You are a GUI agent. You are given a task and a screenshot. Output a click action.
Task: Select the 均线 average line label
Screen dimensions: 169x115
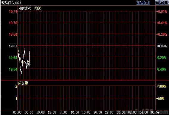point(38,8)
